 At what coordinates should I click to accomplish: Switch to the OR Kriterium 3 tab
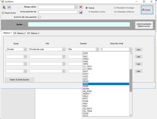(33, 33)
